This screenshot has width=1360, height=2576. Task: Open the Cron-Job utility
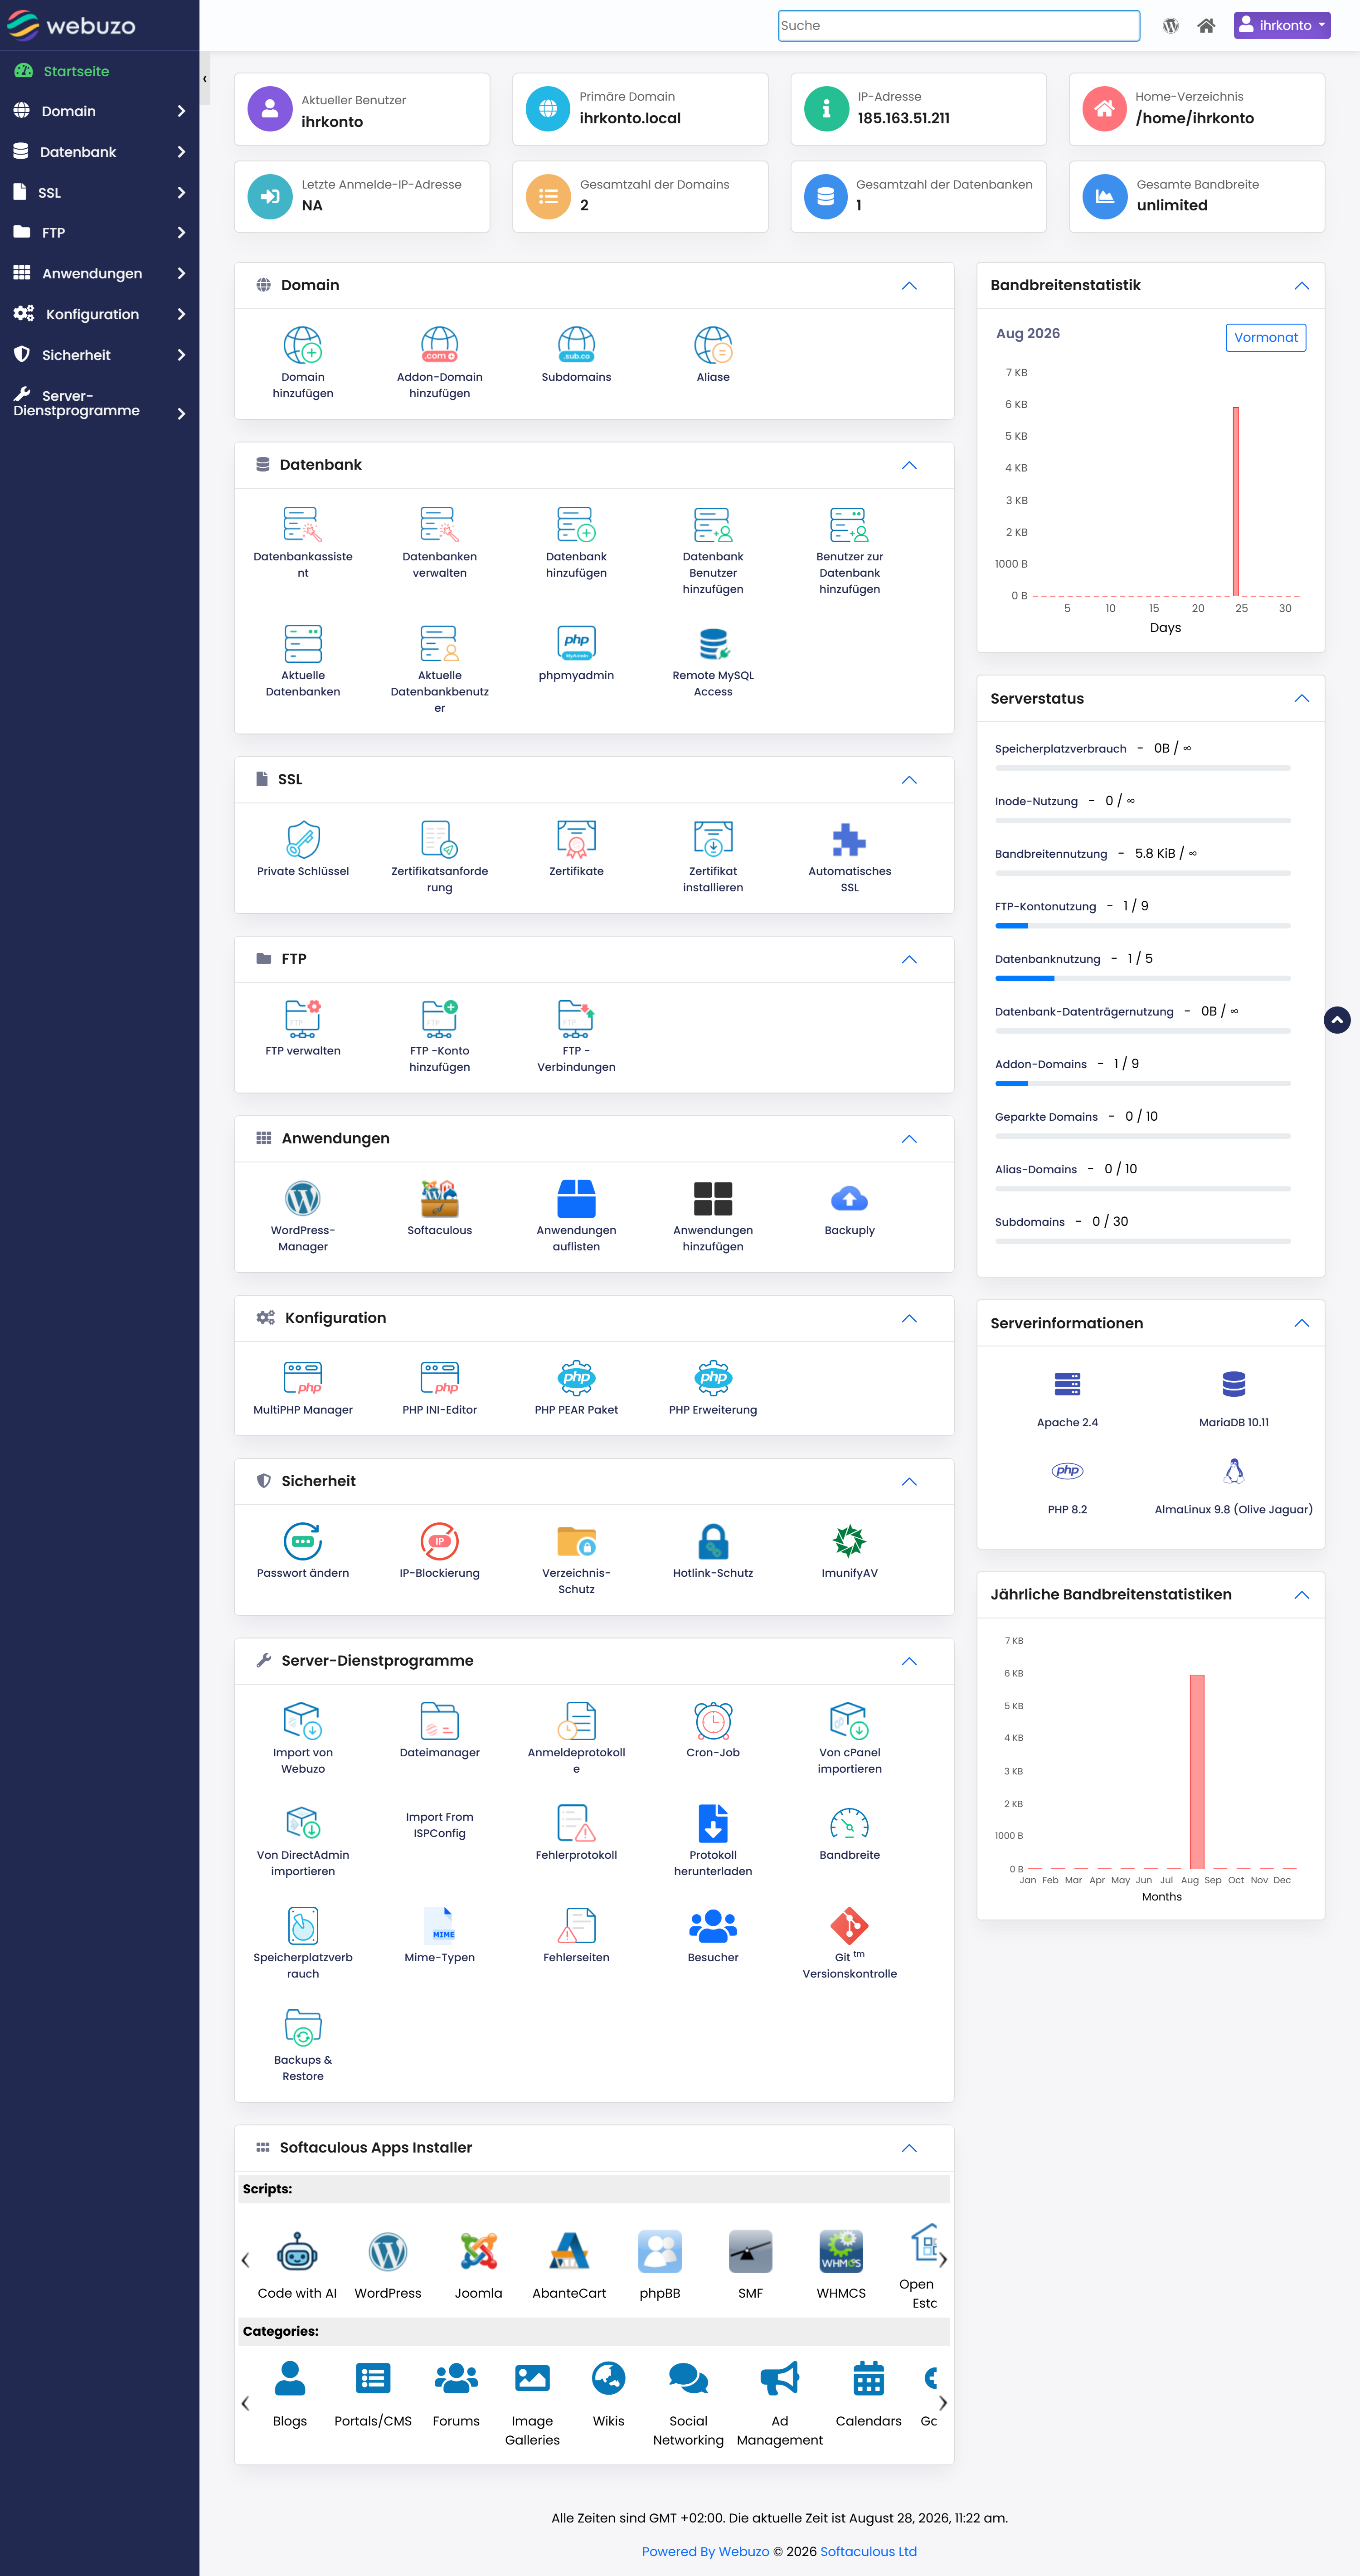(x=713, y=1720)
